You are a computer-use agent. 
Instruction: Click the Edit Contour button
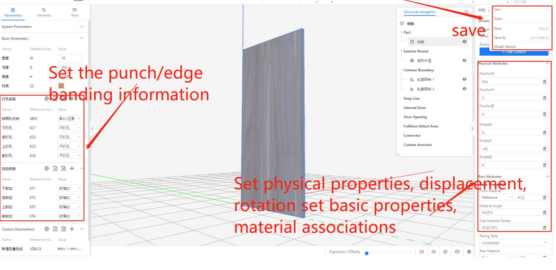[514, 52]
